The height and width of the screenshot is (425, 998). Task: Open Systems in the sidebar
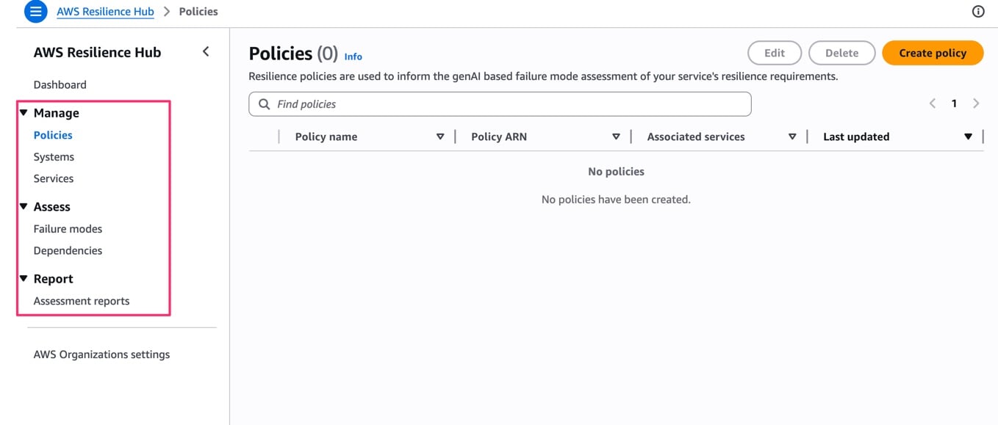coord(54,157)
